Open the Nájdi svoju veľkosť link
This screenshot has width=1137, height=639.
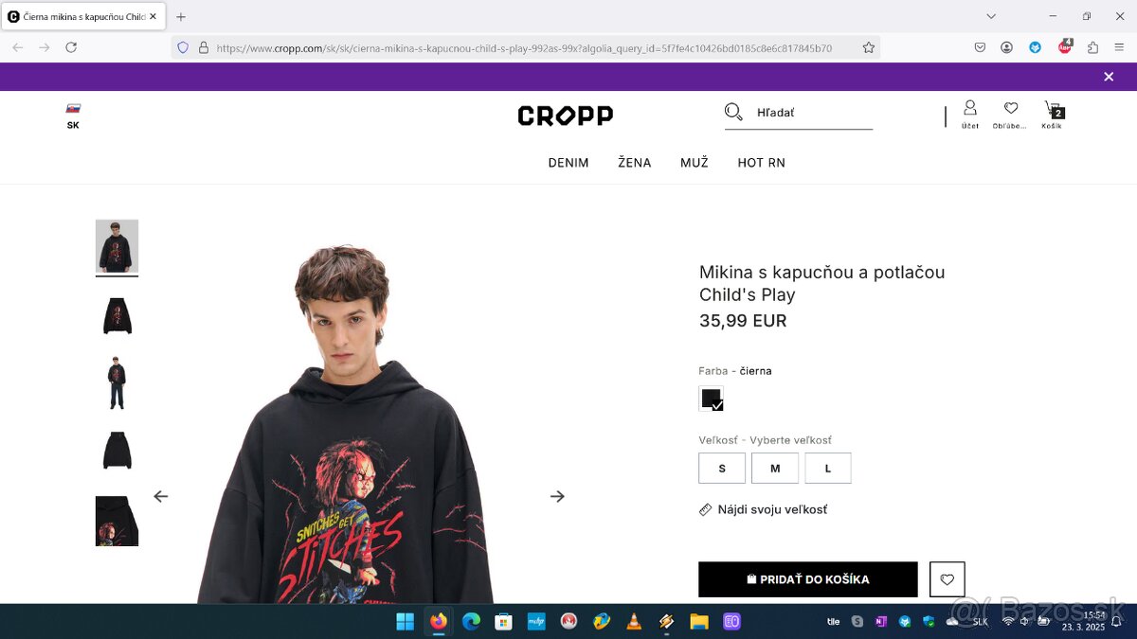(x=763, y=509)
